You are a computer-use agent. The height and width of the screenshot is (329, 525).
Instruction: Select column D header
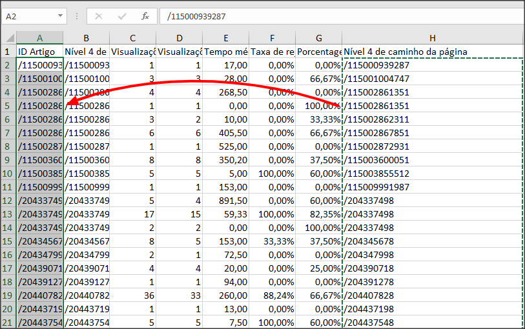pyautogui.click(x=179, y=38)
